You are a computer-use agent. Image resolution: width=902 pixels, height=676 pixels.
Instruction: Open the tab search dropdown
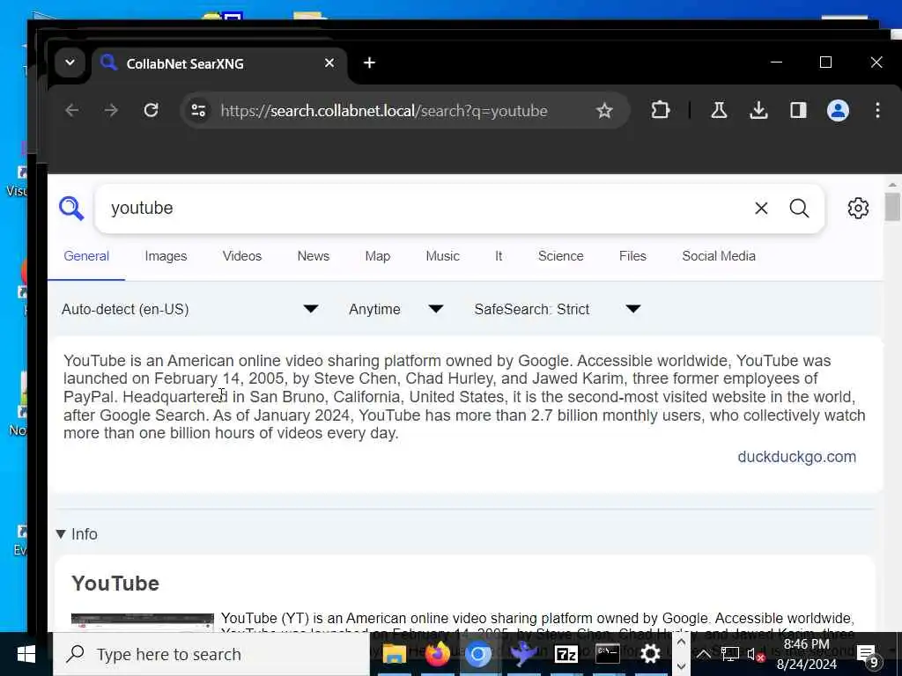pos(70,62)
